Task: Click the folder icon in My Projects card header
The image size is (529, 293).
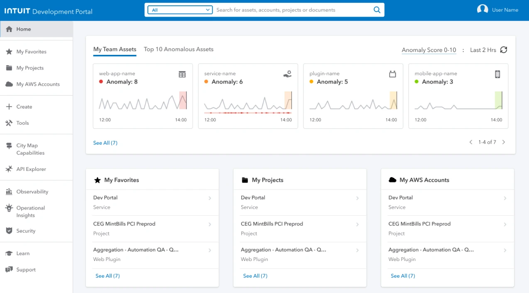Action: click(245, 180)
